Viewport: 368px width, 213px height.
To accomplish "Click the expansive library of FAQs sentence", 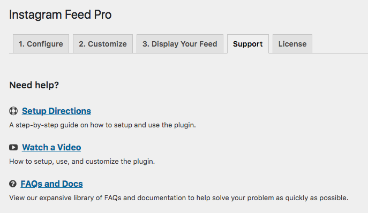I will pos(178,198).
